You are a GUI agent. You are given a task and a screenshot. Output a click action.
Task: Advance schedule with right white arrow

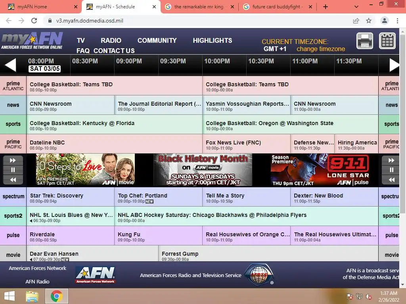tap(395, 65)
